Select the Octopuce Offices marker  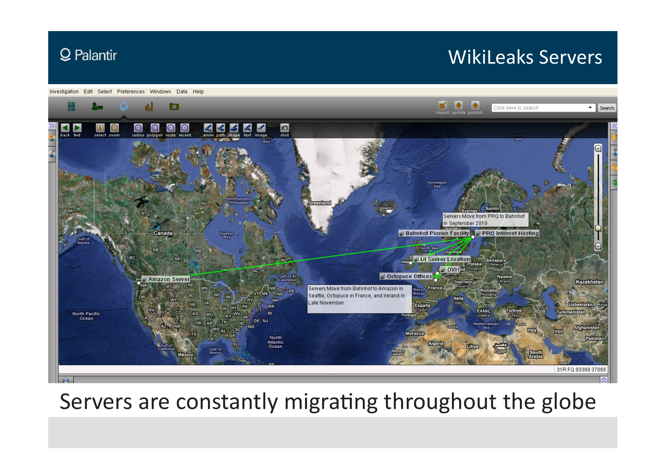point(406,276)
